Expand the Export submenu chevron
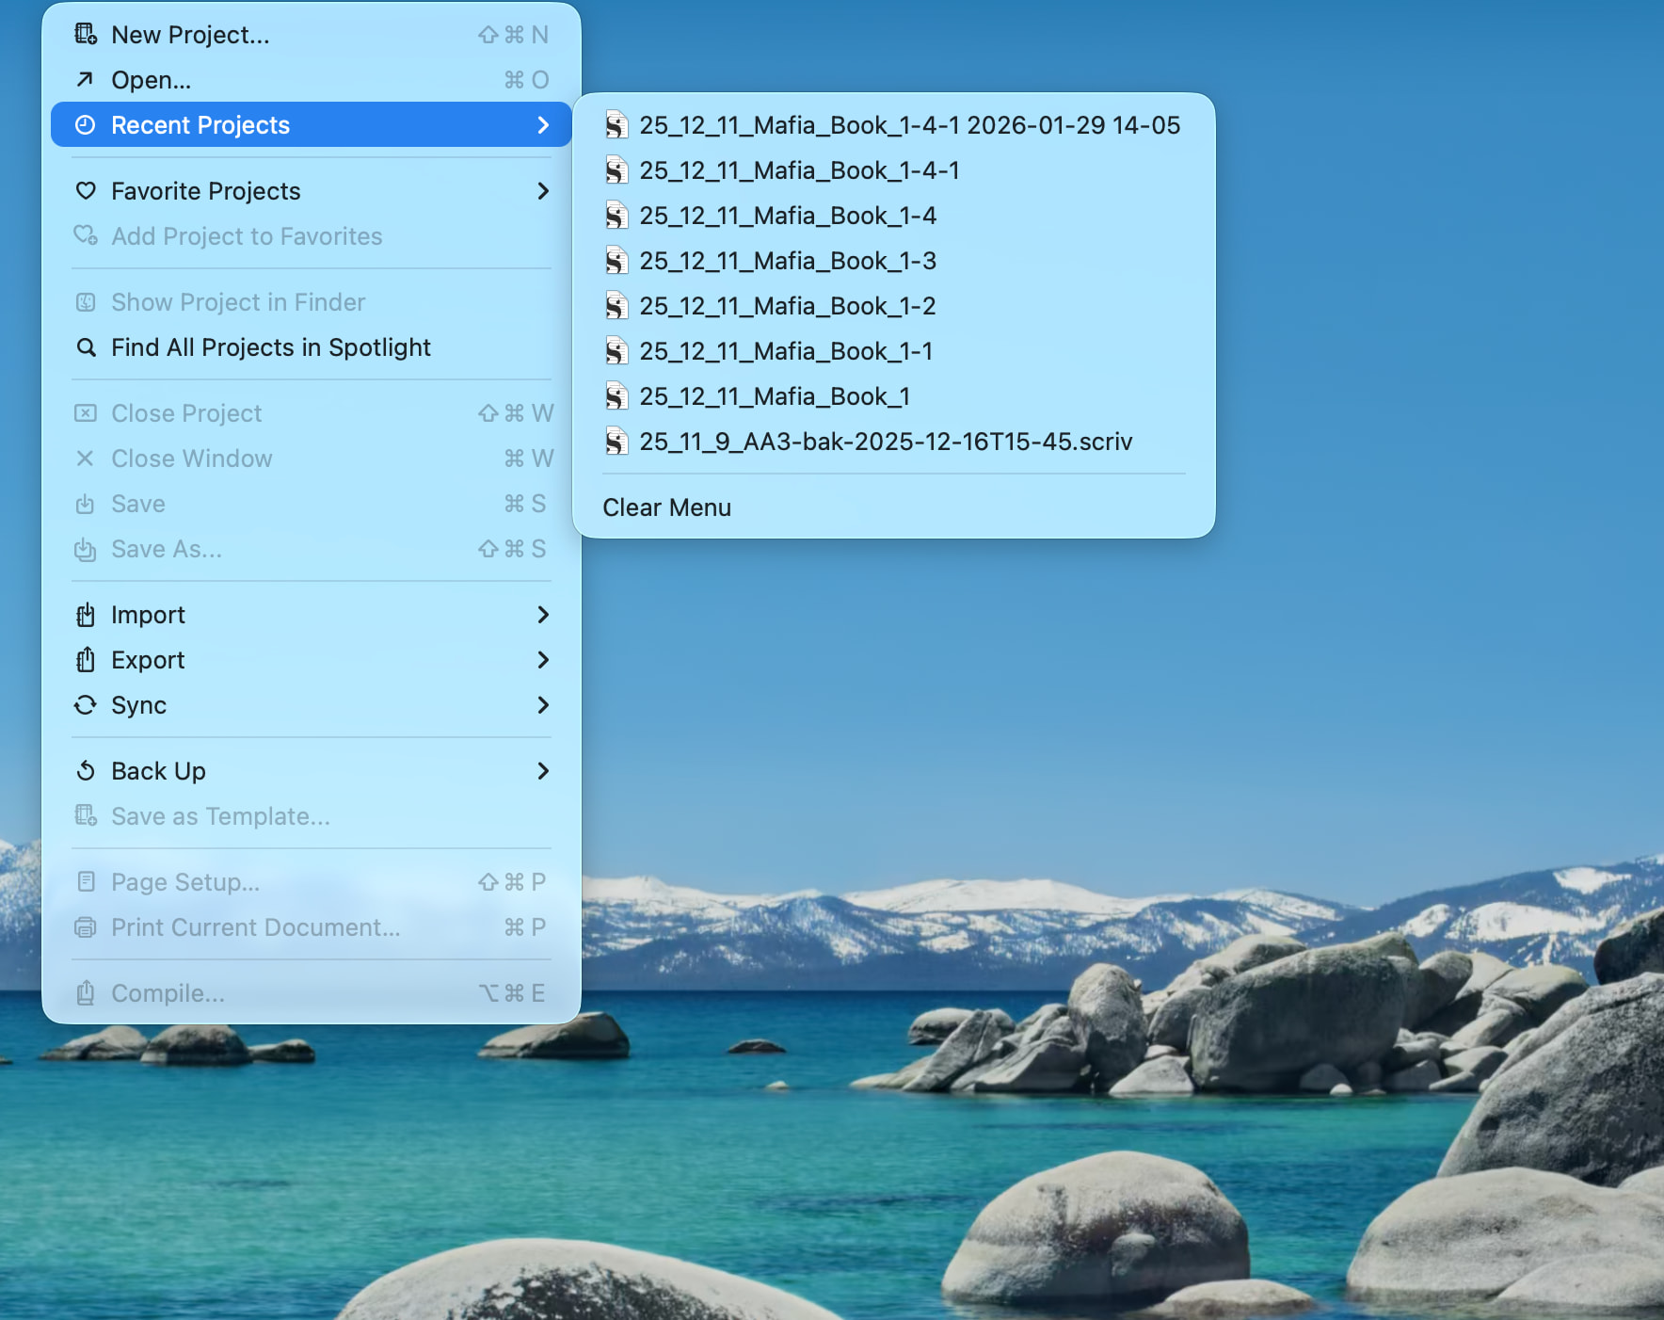The width and height of the screenshot is (1664, 1320). click(x=542, y=660)
